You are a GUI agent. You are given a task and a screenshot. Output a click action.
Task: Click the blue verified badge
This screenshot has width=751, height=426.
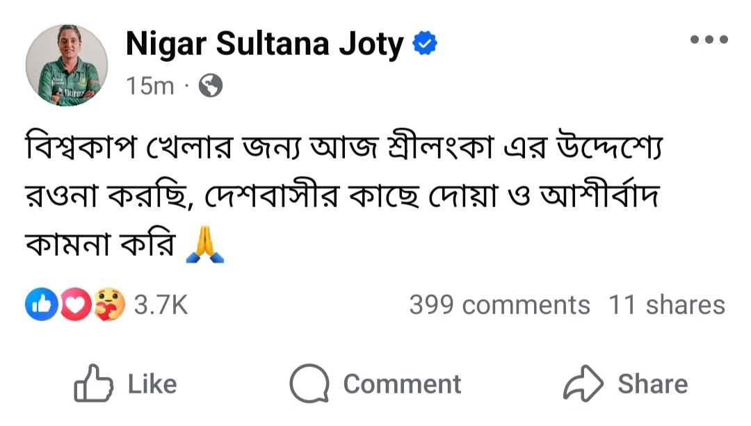click(425, 45)
